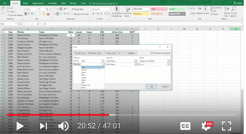Image resolution: width=246 pixels, height=134 pixels.
Task: Toggle closed captions on the video
Action: click(185, 126)
